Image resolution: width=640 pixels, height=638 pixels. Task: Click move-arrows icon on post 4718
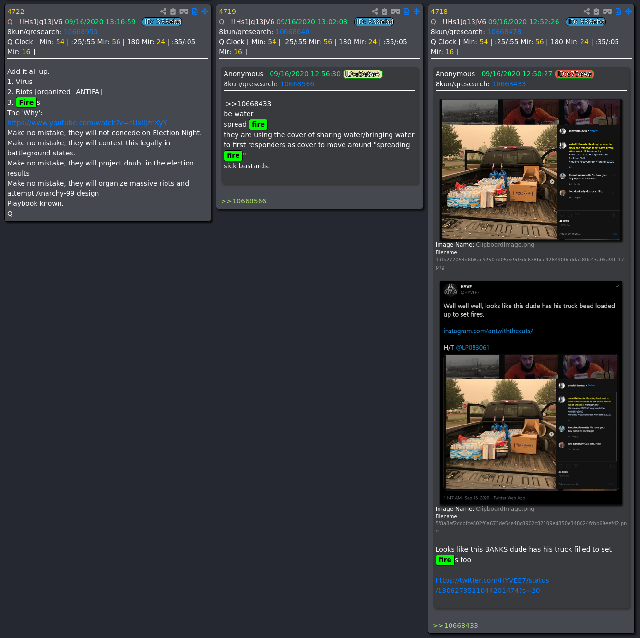click(628, 12)
